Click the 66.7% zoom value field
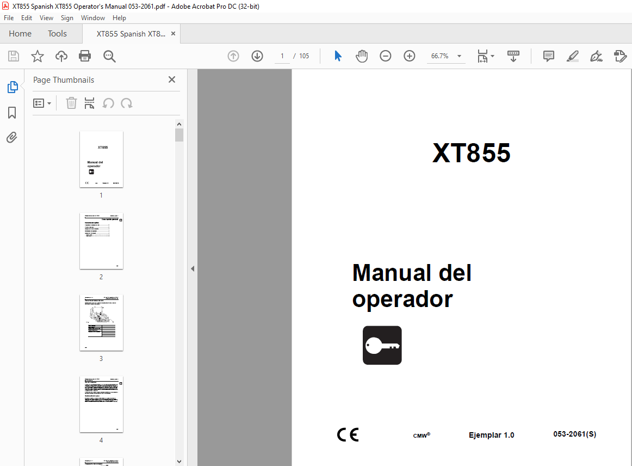632x466 pixels. point(440,56)
